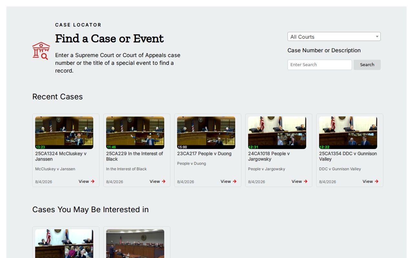The image size is (413, 258).
Task: Open the DDC v Gunnison Valley thumbnail
Action: (x=348, y=133)
